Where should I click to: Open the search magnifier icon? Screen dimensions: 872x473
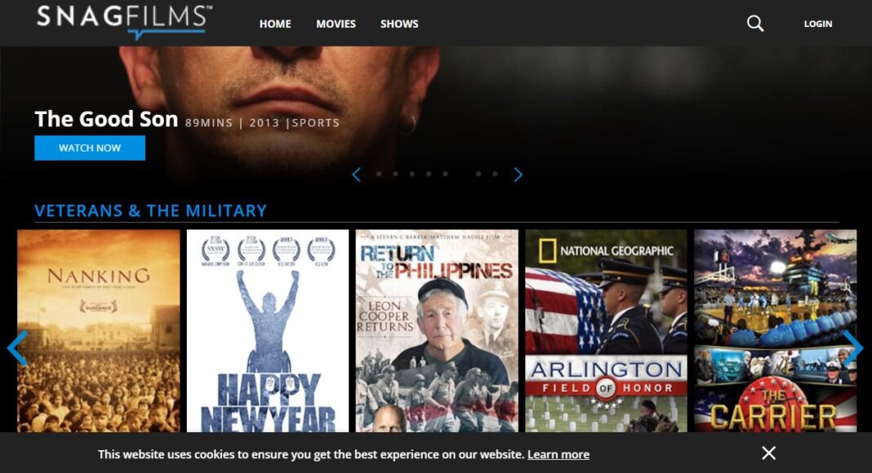tap(754, 24)
